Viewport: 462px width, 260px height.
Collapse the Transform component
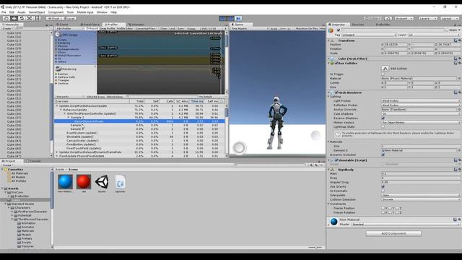329,40
